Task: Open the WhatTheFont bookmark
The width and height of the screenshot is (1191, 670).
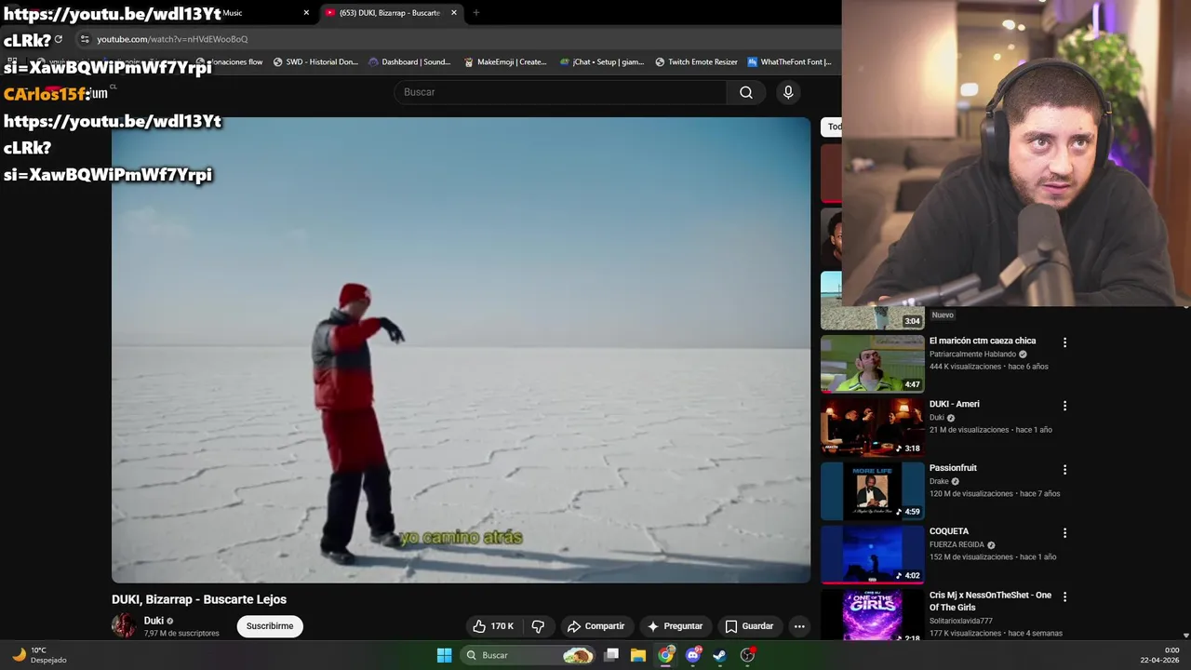Action: coord(789,62)
